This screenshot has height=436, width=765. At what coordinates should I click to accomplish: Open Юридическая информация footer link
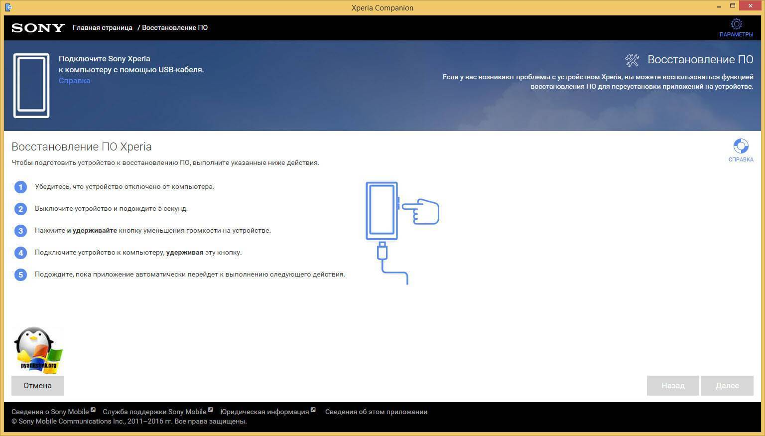point(264,412)
